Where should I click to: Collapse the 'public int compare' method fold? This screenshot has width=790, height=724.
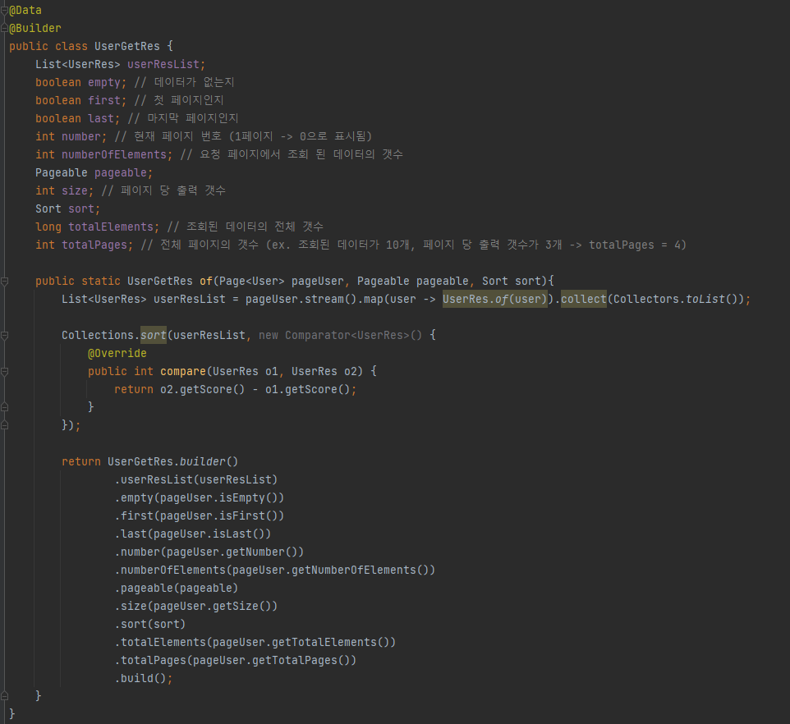[x=4, y=372]
